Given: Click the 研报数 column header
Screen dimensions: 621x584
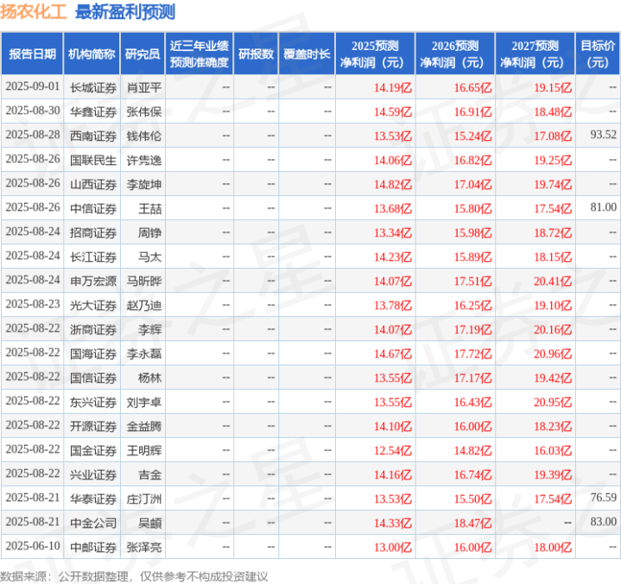Looking at the screenshot, I should click(x=256, y=54).
